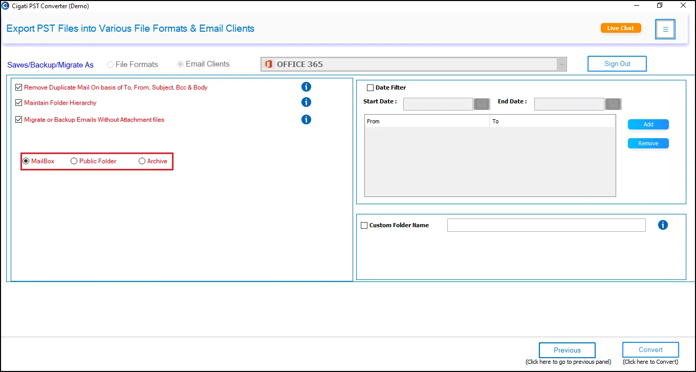The image size is (696, 372).
Task: Go back with the Previous button
Action: click(x=567, y=350)
